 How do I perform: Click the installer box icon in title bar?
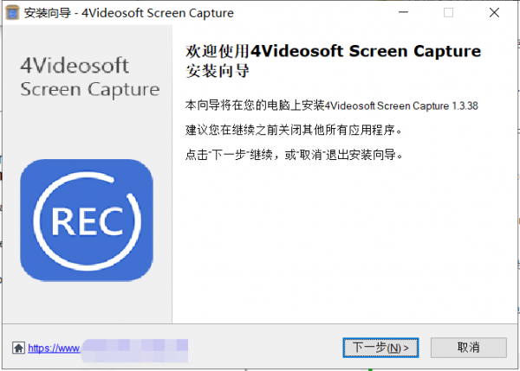click(12, 13)
